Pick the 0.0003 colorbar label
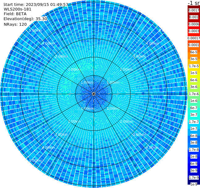Image resolution: width=200 pixels, height=188 pixels. [x=194, y=31]
